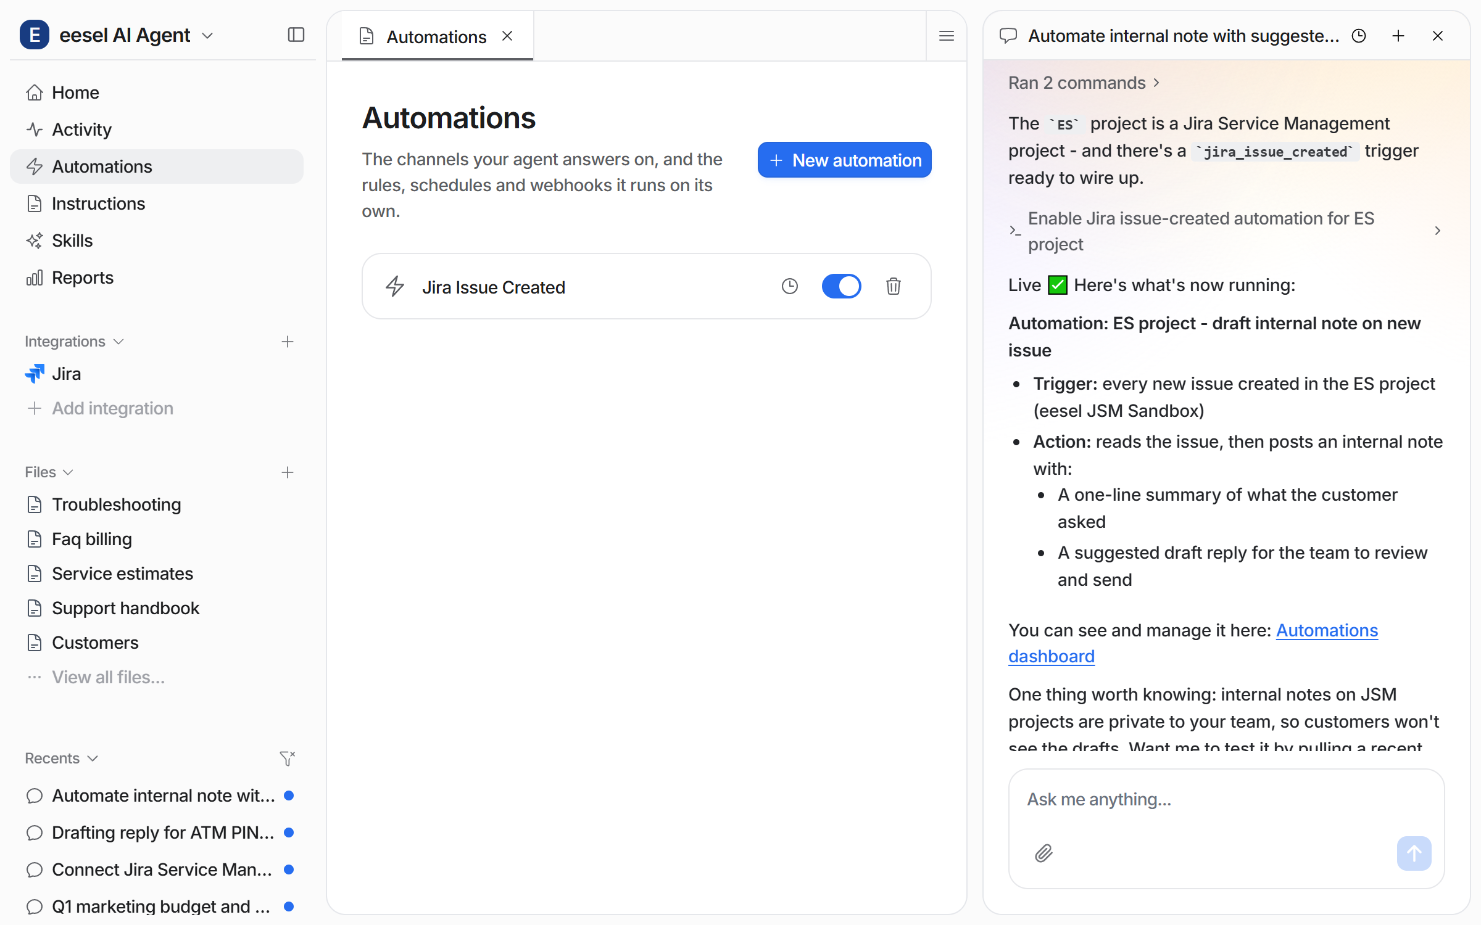Close the chat panel
Viewport: 1481px width, 925px height.
(1437, 36)
